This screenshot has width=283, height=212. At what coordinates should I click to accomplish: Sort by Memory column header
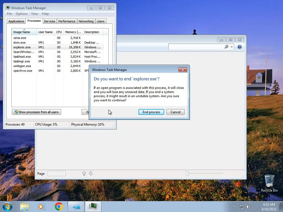click(x=73, y=32)
